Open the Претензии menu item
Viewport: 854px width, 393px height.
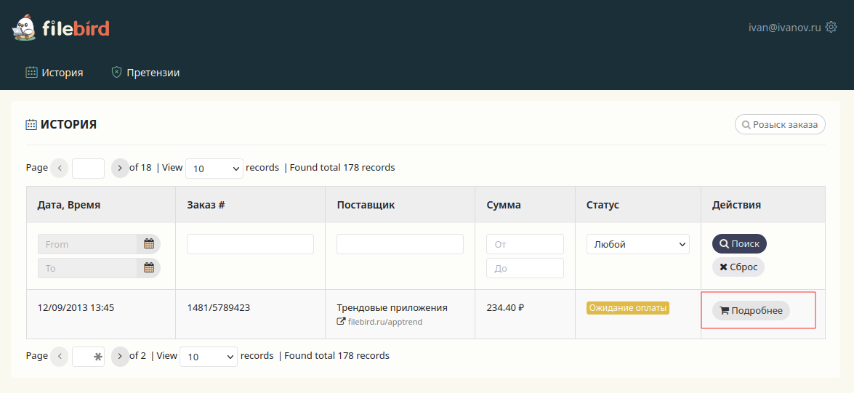(x=145, y=73)
